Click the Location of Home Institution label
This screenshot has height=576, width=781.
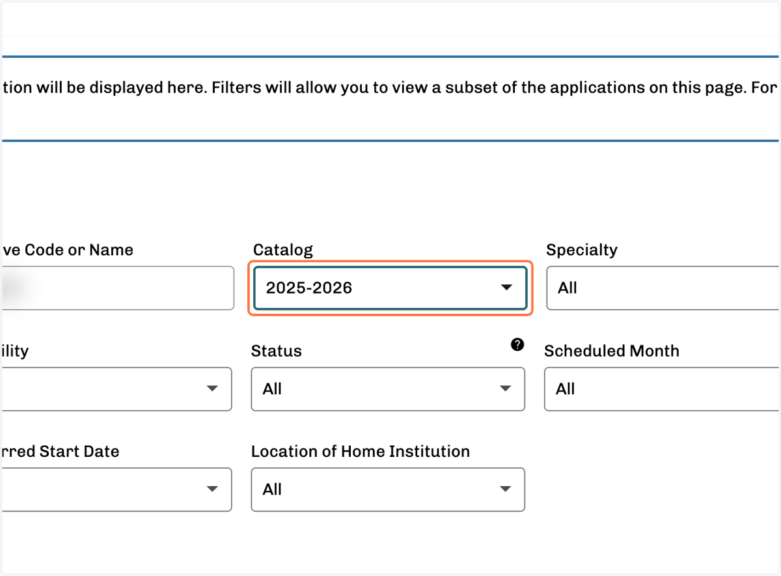[361, 451]
